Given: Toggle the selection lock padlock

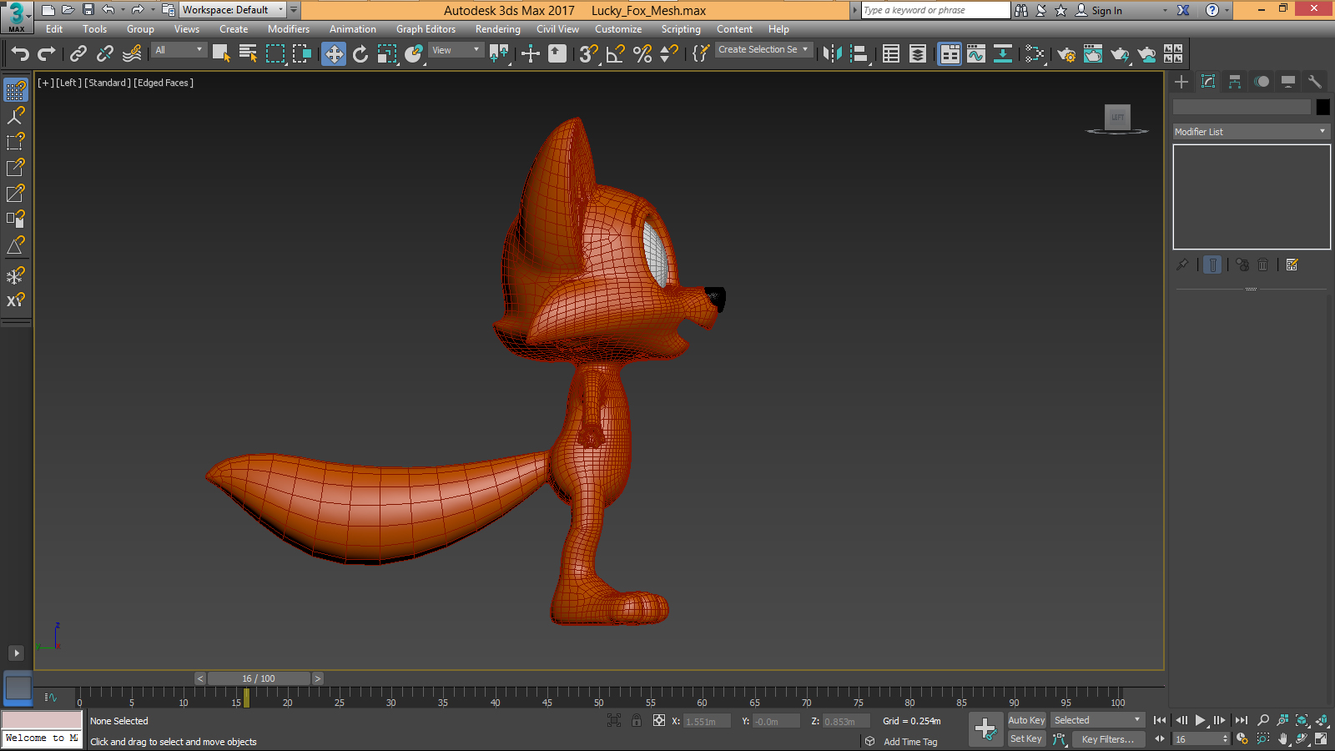Looking at the screenshot, I should tap(637, 721).
